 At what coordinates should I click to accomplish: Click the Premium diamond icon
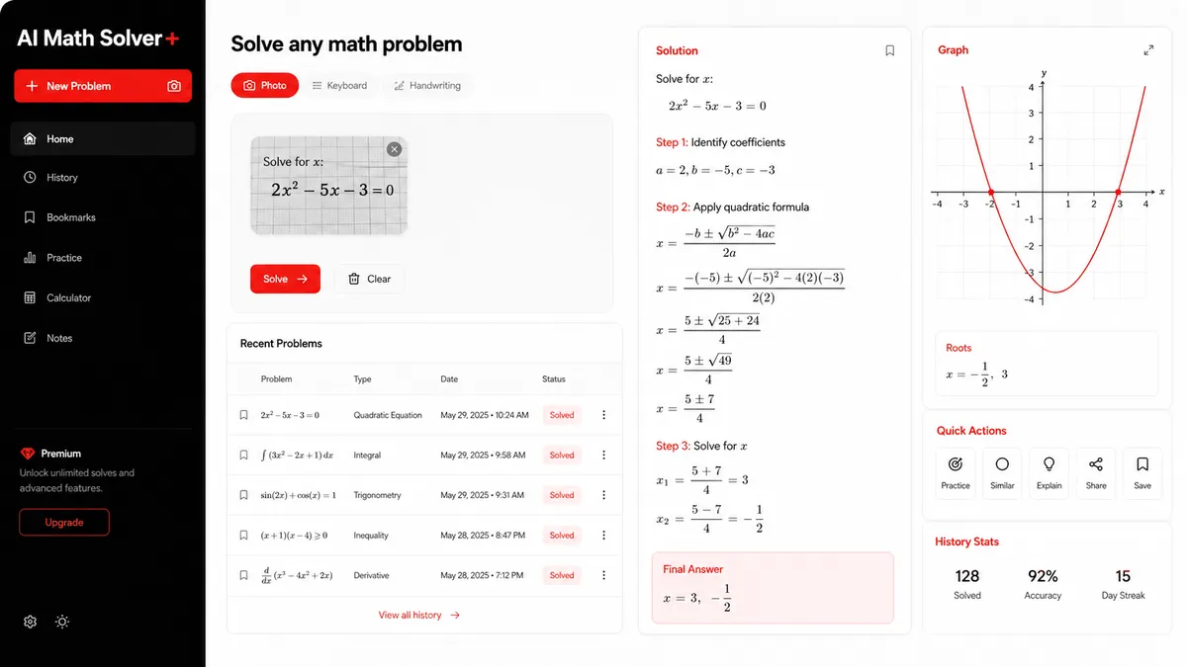[x=28, y=454]
